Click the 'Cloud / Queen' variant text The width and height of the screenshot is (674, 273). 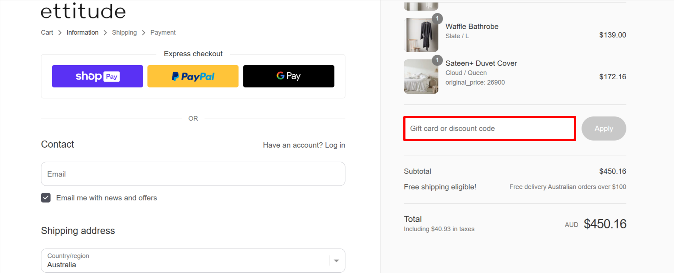click(x=466, y=73)
